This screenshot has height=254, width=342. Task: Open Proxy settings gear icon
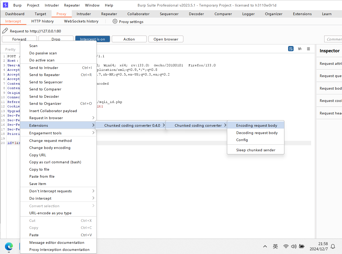pyautogui.click(x=115, y=21)
